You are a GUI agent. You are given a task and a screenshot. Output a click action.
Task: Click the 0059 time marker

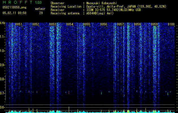(154, 24)
